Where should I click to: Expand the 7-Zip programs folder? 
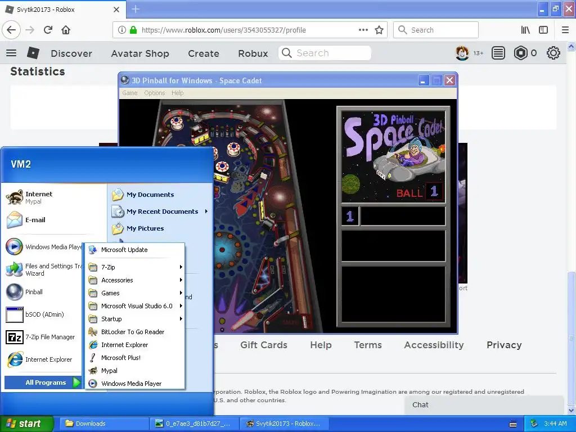(135, 267)
